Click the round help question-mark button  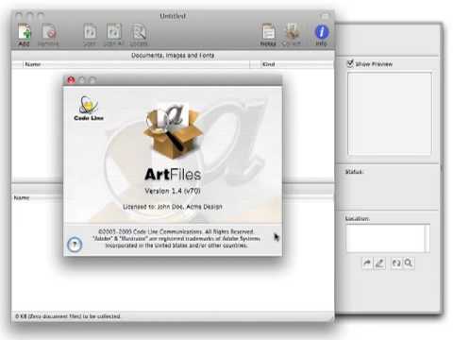(75, 245)
